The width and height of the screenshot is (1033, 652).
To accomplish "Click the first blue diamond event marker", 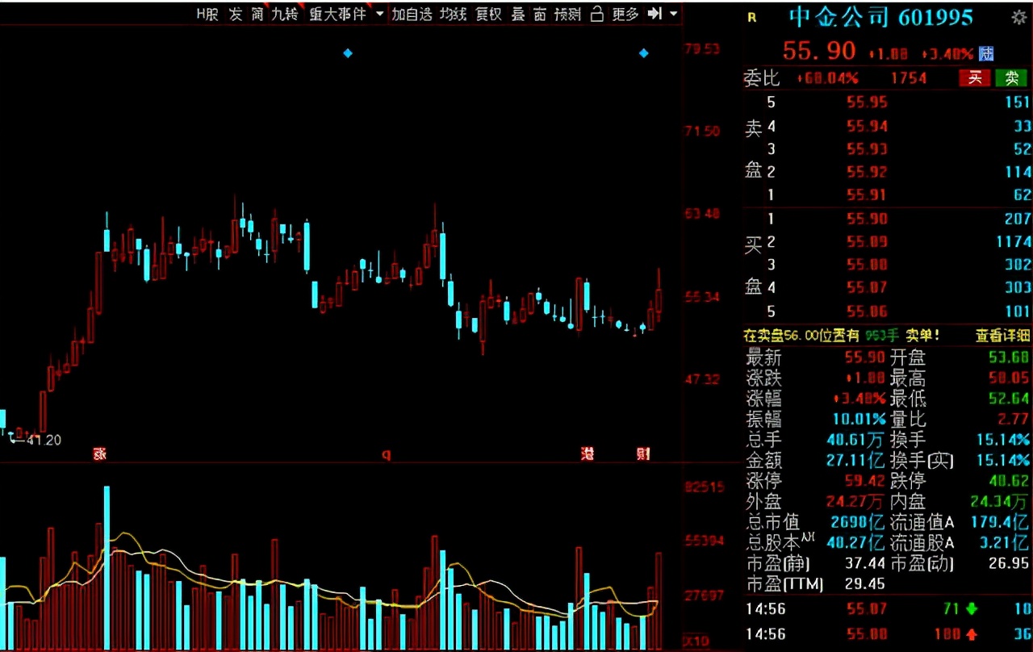I will 348,53.
